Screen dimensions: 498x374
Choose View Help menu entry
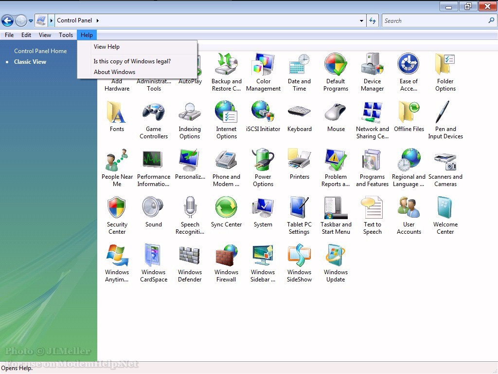click(107, 47)
